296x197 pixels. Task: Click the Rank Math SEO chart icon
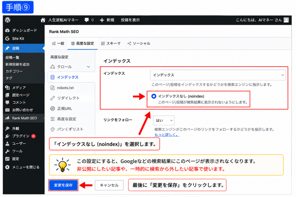(x=7, y=118)
